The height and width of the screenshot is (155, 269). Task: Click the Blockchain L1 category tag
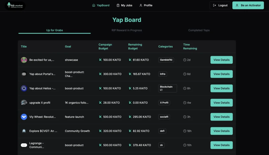click(167, 88)
